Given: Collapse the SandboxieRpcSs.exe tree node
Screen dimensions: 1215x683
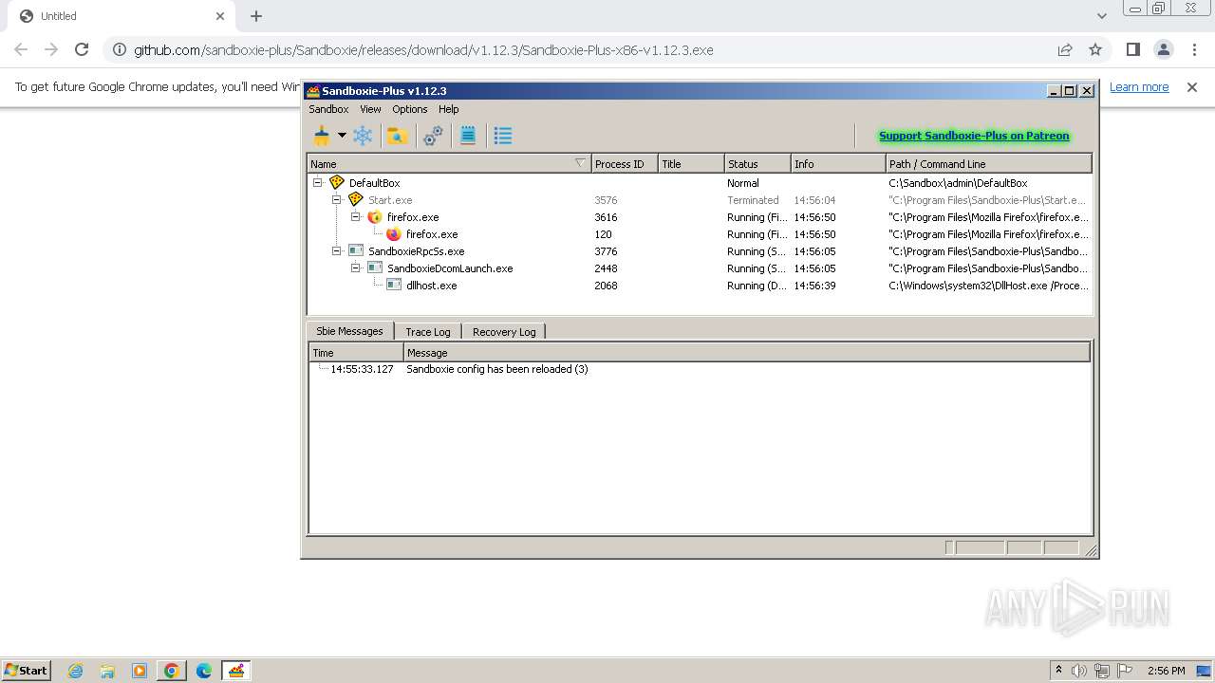Looking at the screenshot, I should (x=337, y=251).
